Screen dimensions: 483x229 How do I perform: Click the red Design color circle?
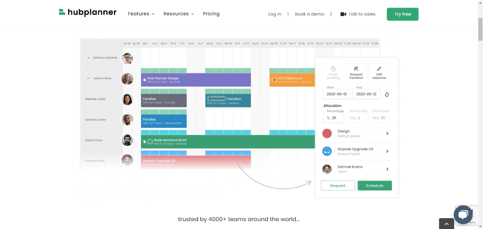tap(327, 133)
